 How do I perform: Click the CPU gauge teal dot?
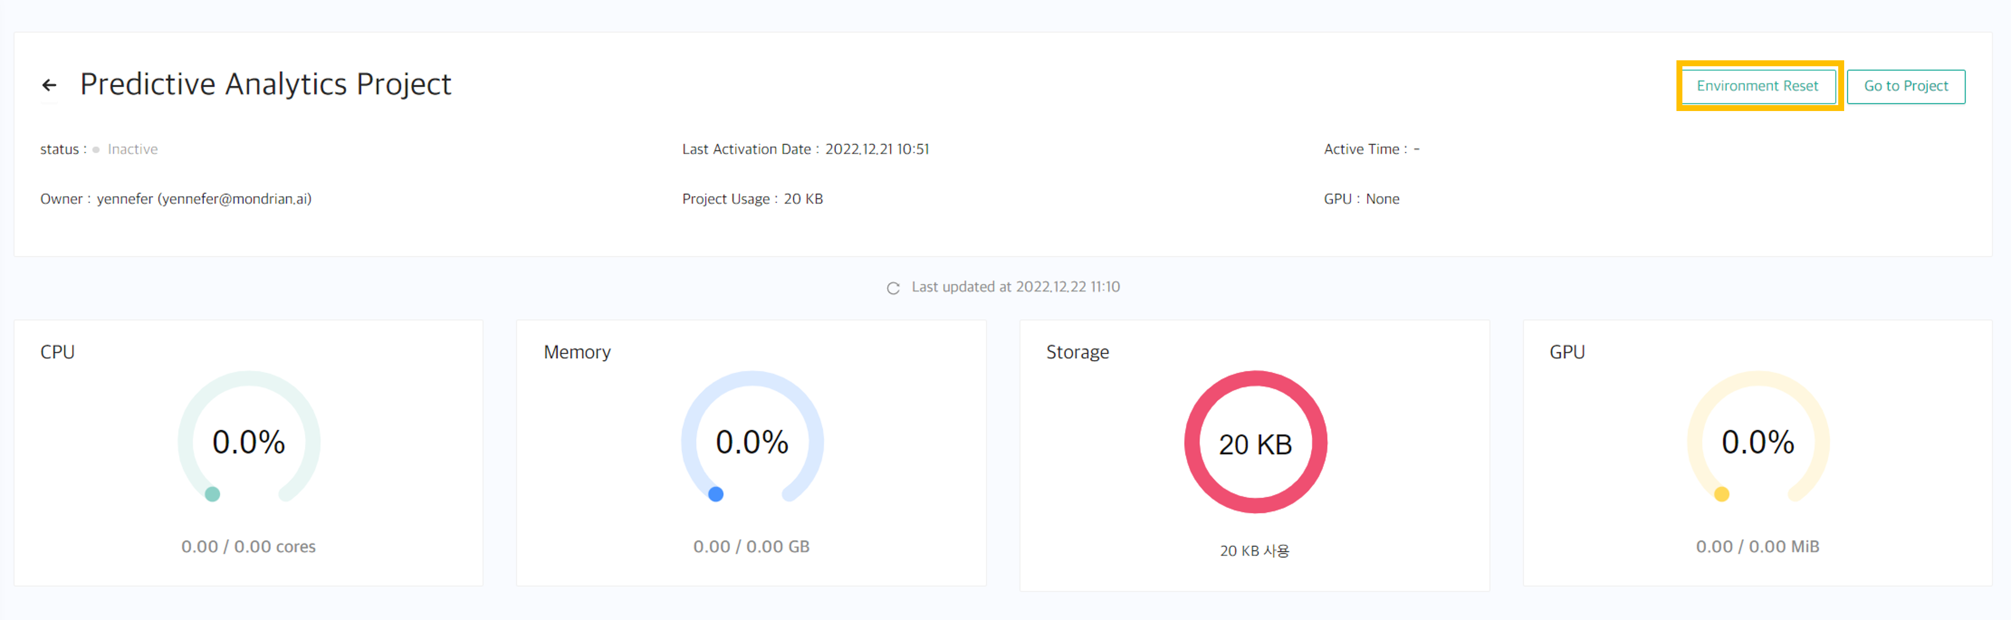pos(213,494)
